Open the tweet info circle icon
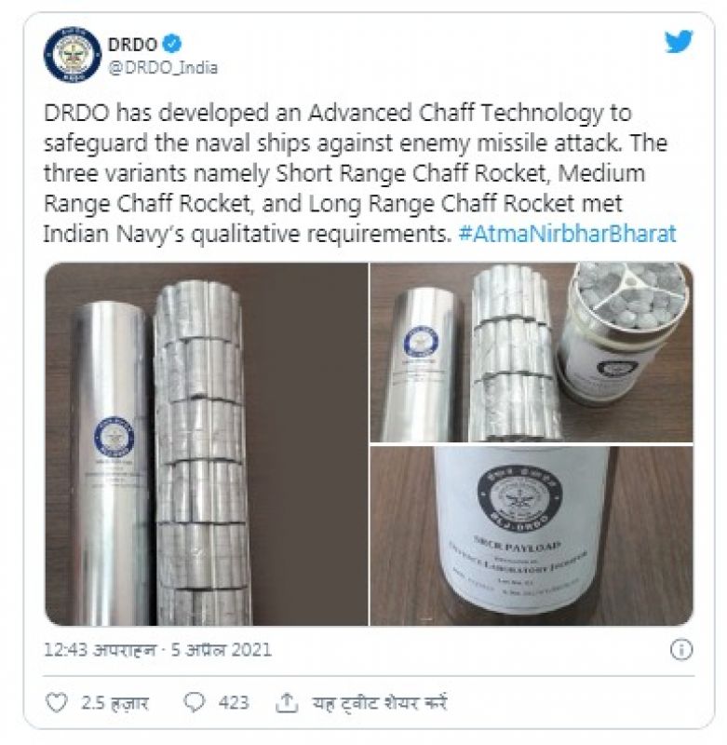Image resolution: width=727 pixels, height=745 pixels. 681,649
